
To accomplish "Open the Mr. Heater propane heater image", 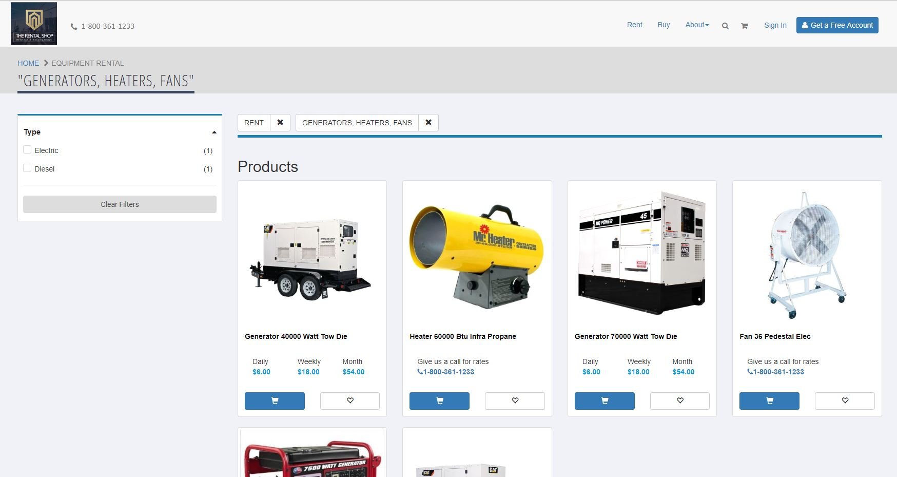I will click(476, 256).
